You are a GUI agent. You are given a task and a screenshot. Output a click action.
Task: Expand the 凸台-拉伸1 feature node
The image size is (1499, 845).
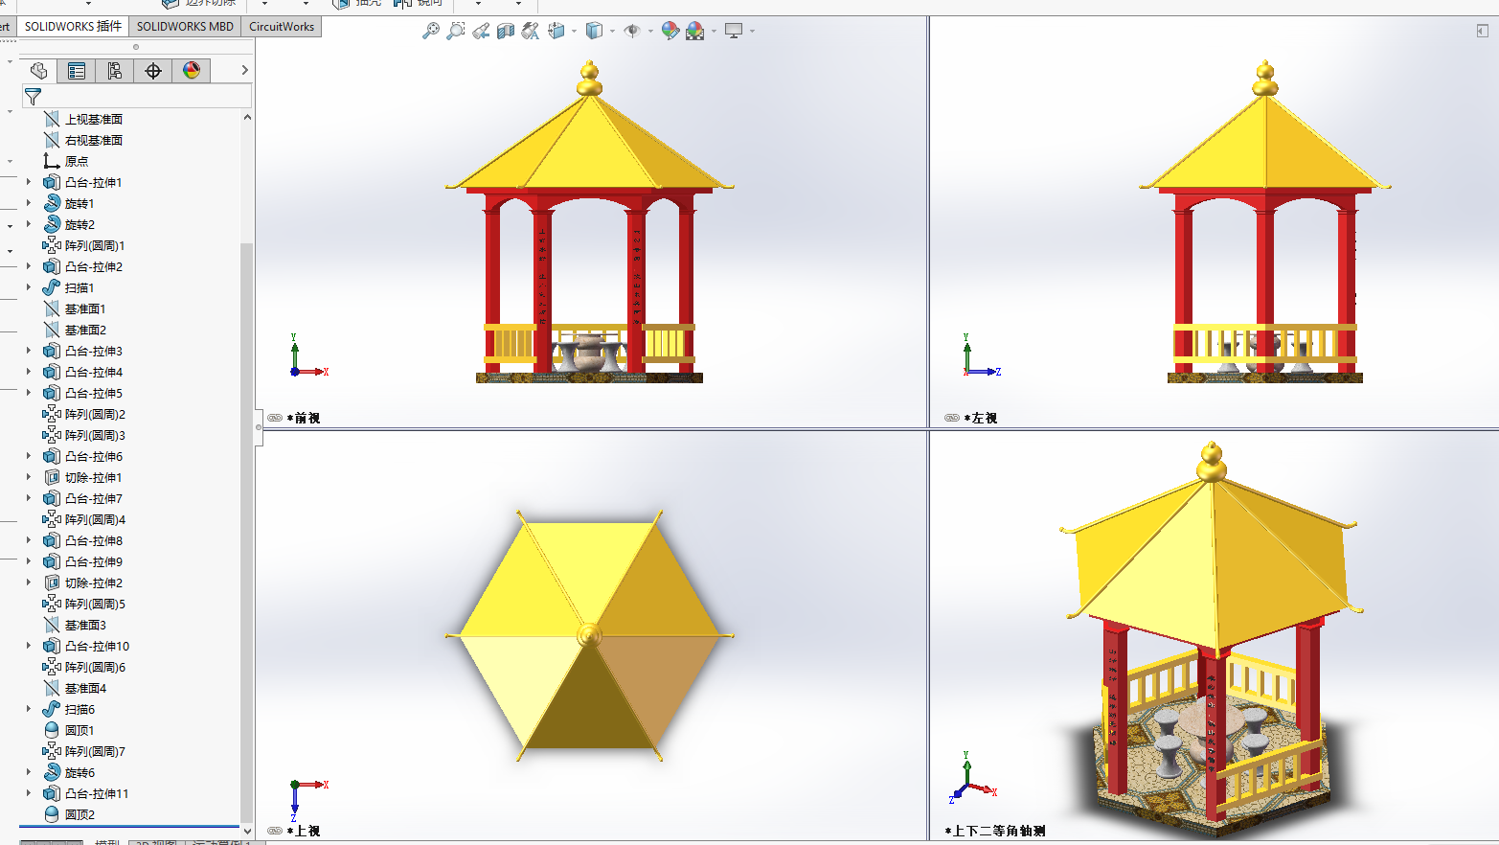click(x=29, y=182)
